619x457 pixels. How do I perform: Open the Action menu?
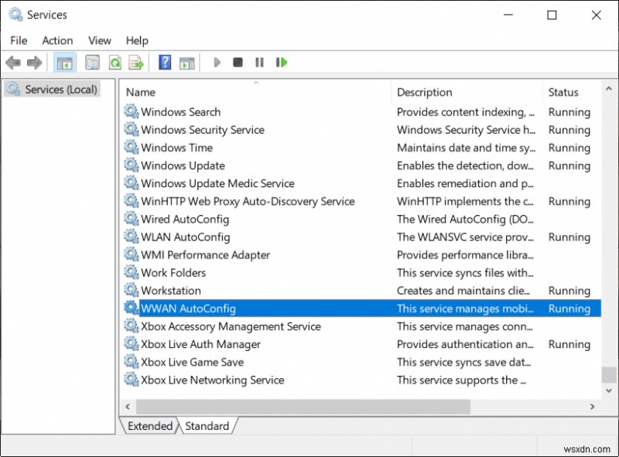point(56,40)
